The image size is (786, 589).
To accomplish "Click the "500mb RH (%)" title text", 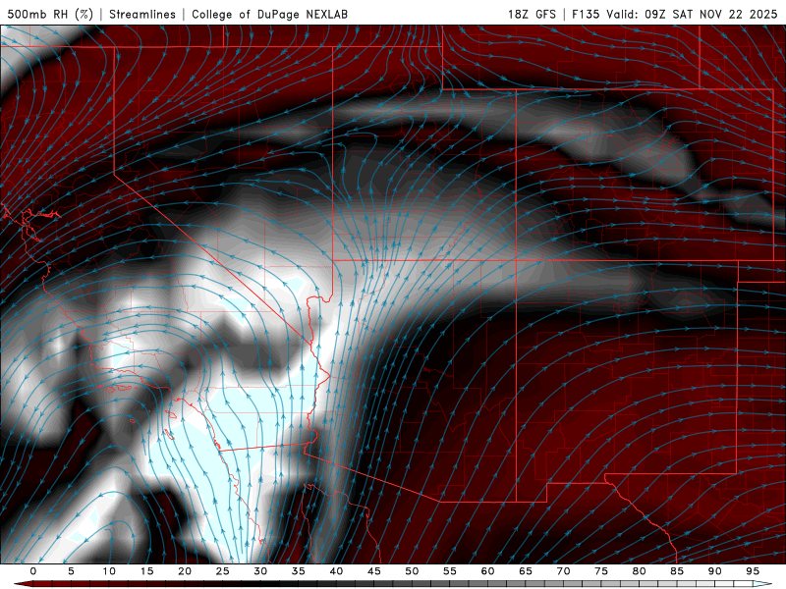I will tap(50, 14).
